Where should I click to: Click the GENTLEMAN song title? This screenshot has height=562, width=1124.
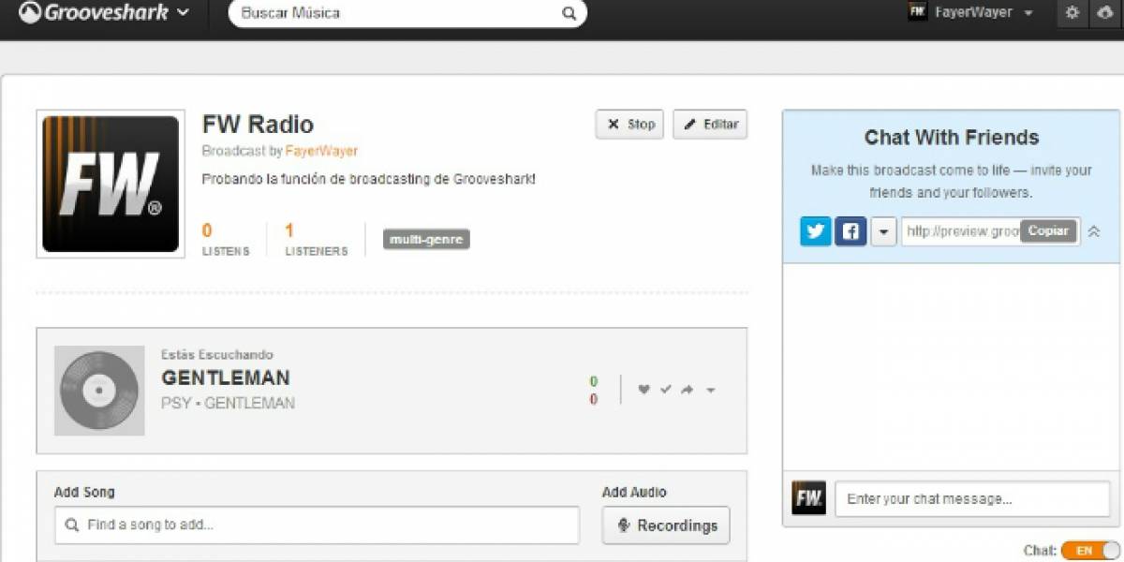(226, 378)
